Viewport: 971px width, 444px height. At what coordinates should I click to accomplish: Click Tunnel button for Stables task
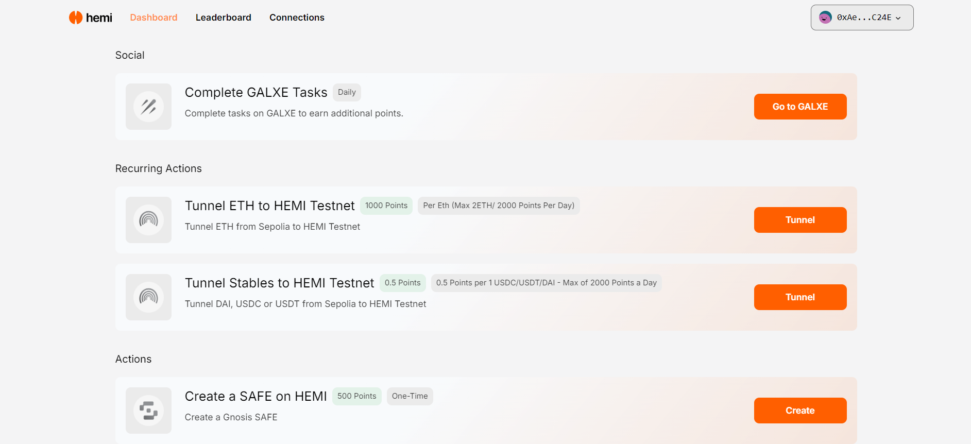coord(800,297)
